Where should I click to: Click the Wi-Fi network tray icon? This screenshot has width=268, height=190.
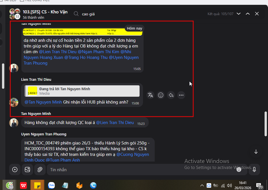click(x=223, y=185)
